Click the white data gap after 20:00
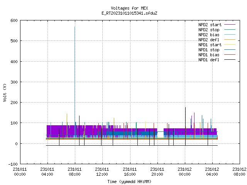Screen dimensions: 247x185 (161, 135)
